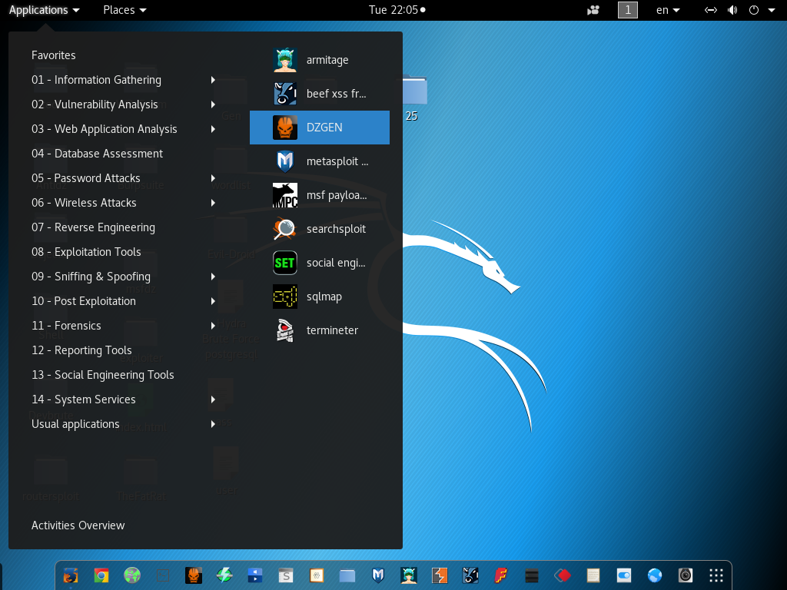The height and width of the screenshot is (590, 787).
Task: Open termineter from the Favorites submenu
Action: coord(319,330)
